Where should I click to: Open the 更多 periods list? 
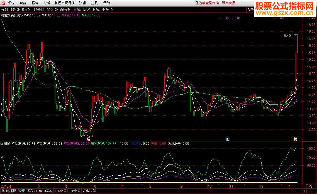105,9
